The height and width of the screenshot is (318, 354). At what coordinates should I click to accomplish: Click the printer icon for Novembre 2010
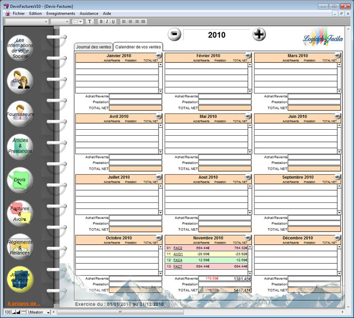pos(248,238)
